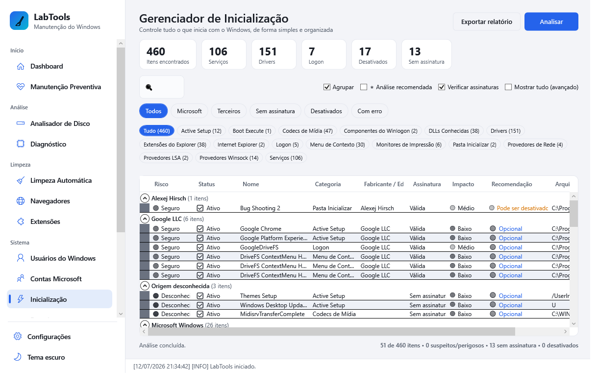Viewport: 598px width, 392px height.
Task: Filter by Provedores Winsock (14) chip
Action: pos(229,158)
